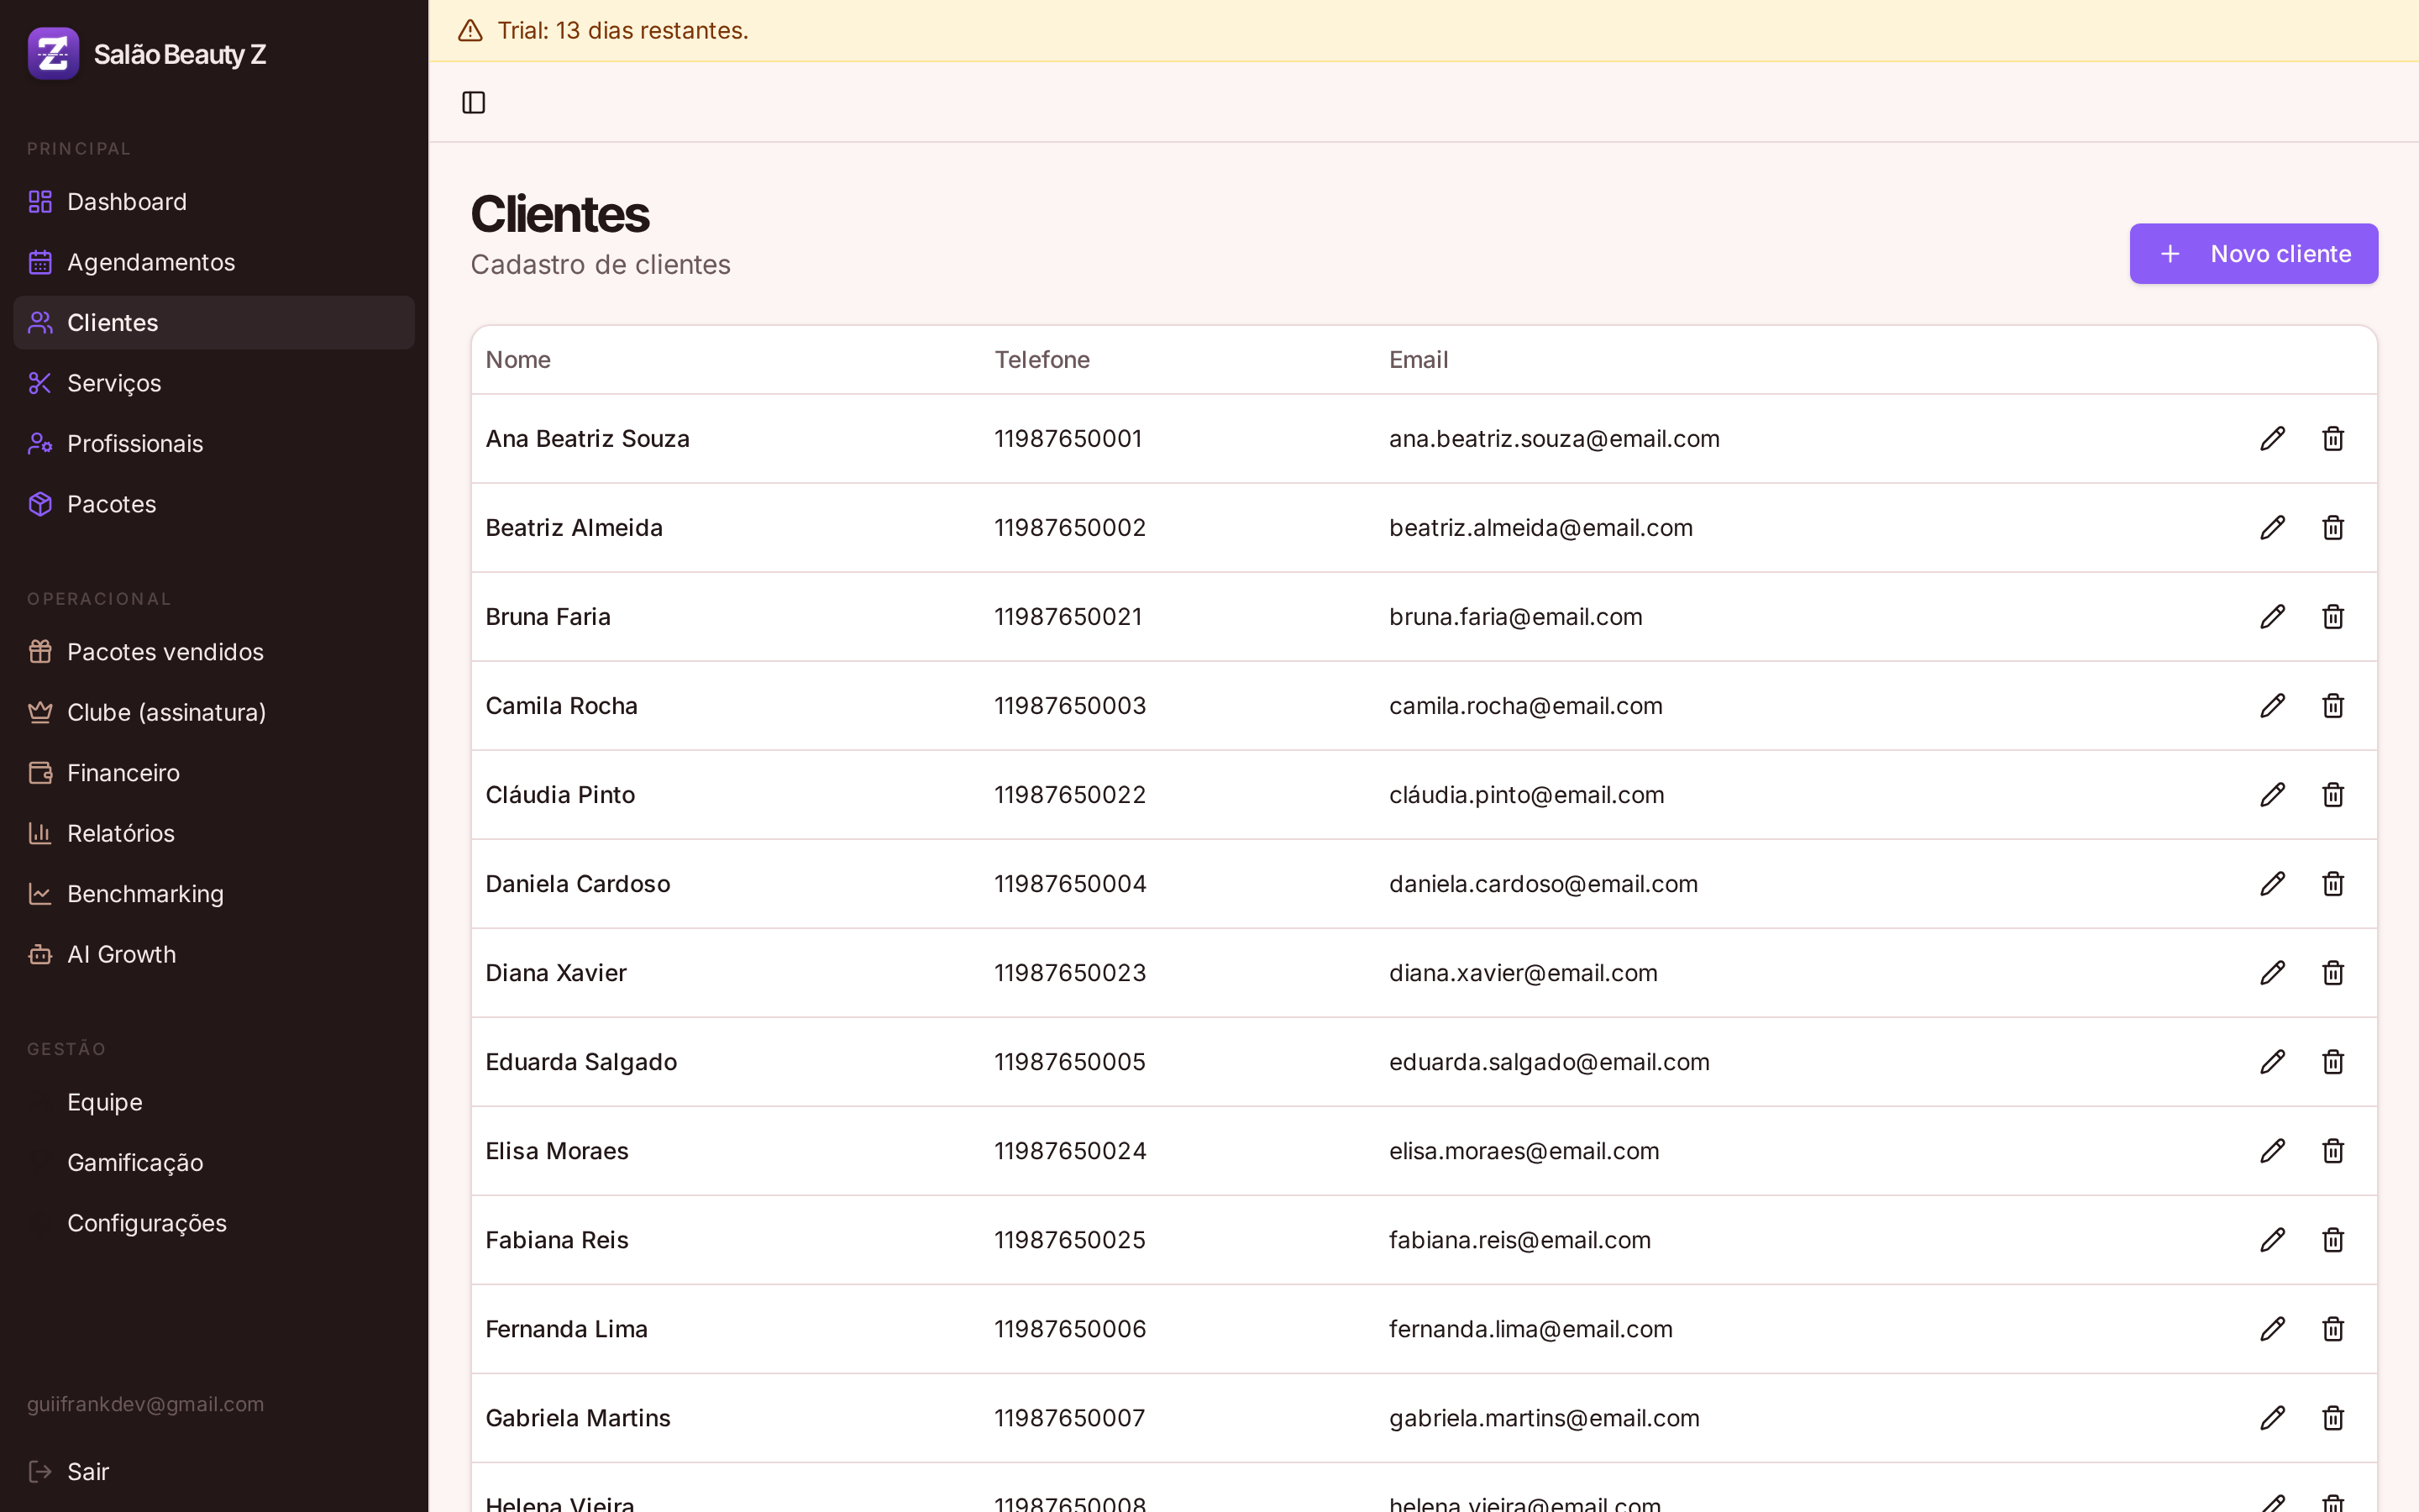The image size is (2419, 1512).
Task: Open Gamificação page
Action: pyautogui.click(x=214, y=1162)
